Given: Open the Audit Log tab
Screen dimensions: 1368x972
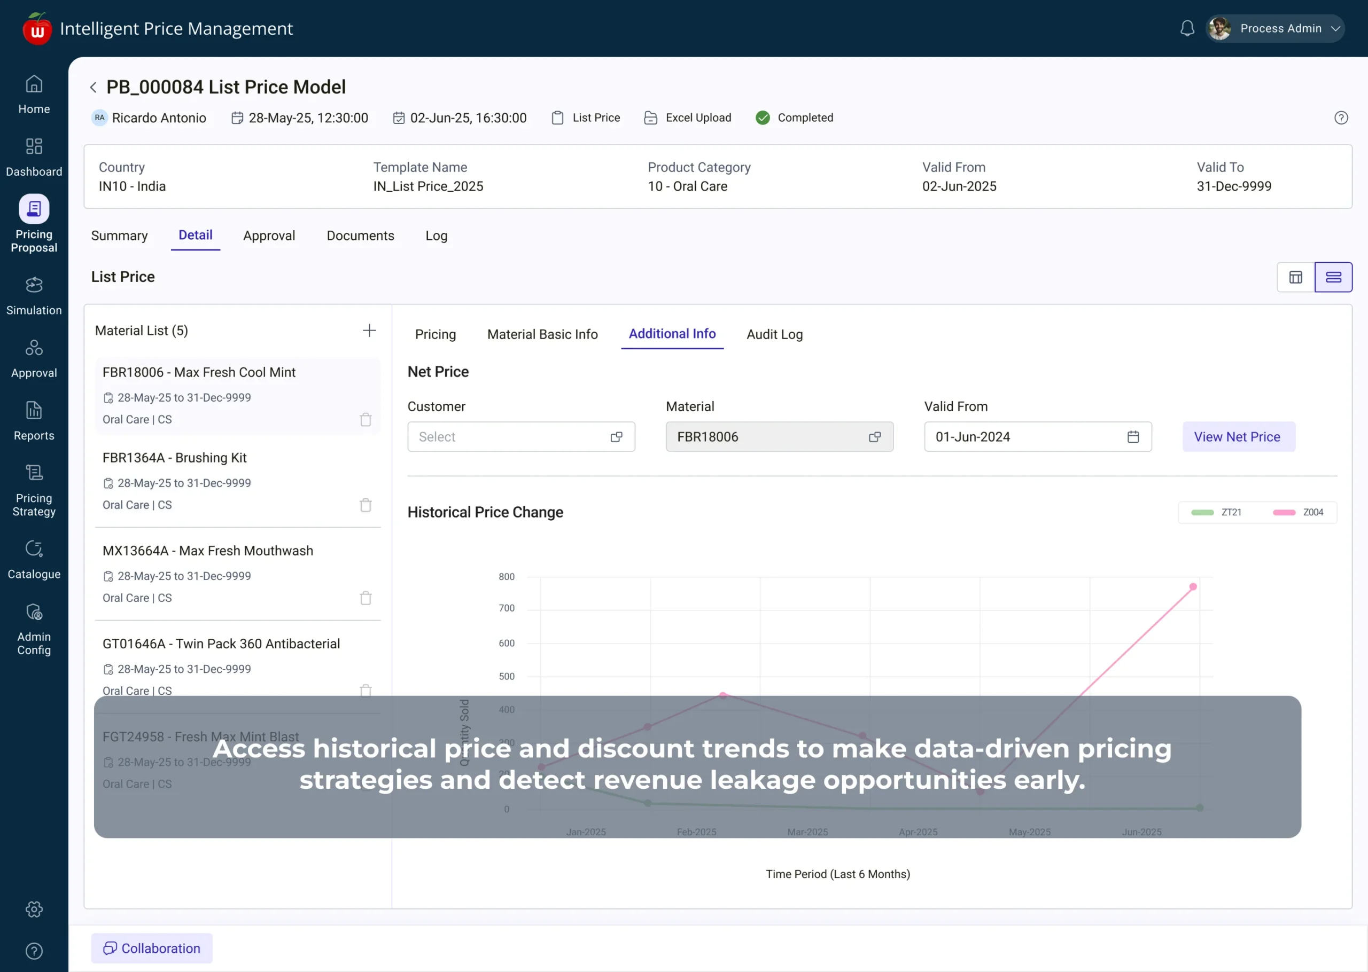Looking at the screenshot, I should click(x=774, y=334).
